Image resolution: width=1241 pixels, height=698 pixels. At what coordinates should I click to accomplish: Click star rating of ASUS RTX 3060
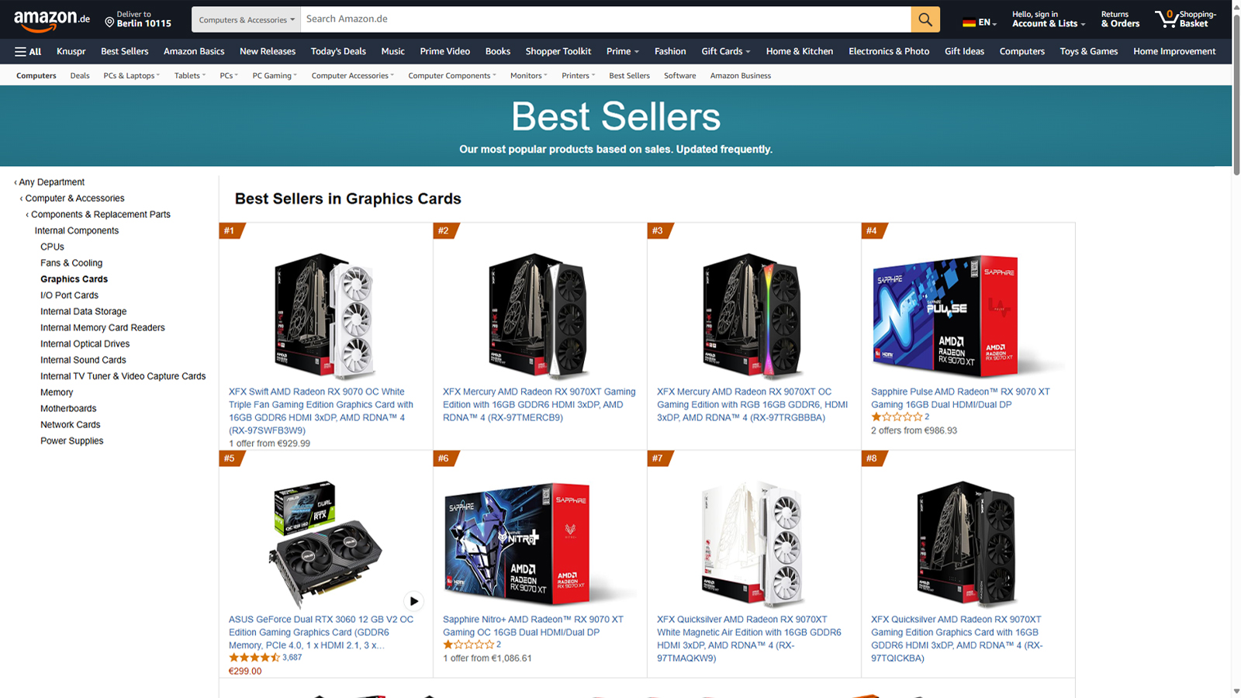pyautogui.click(x=254, y=658)
